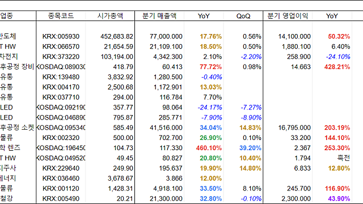Screen dimensions: 363x204
Task: Select quarterly revenue cell 1,280.500
Action: 168,77
